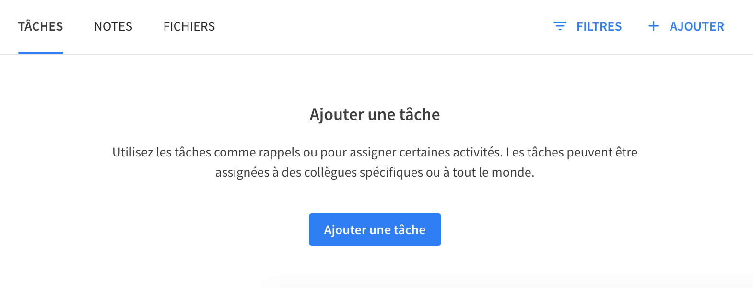
Task: Click the Ajouter une tâche heading
Action: (375, 115)
